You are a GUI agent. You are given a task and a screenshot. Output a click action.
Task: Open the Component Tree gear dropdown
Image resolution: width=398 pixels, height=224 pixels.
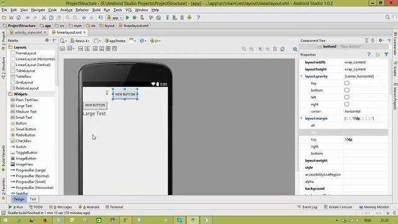tap(381, 40)
